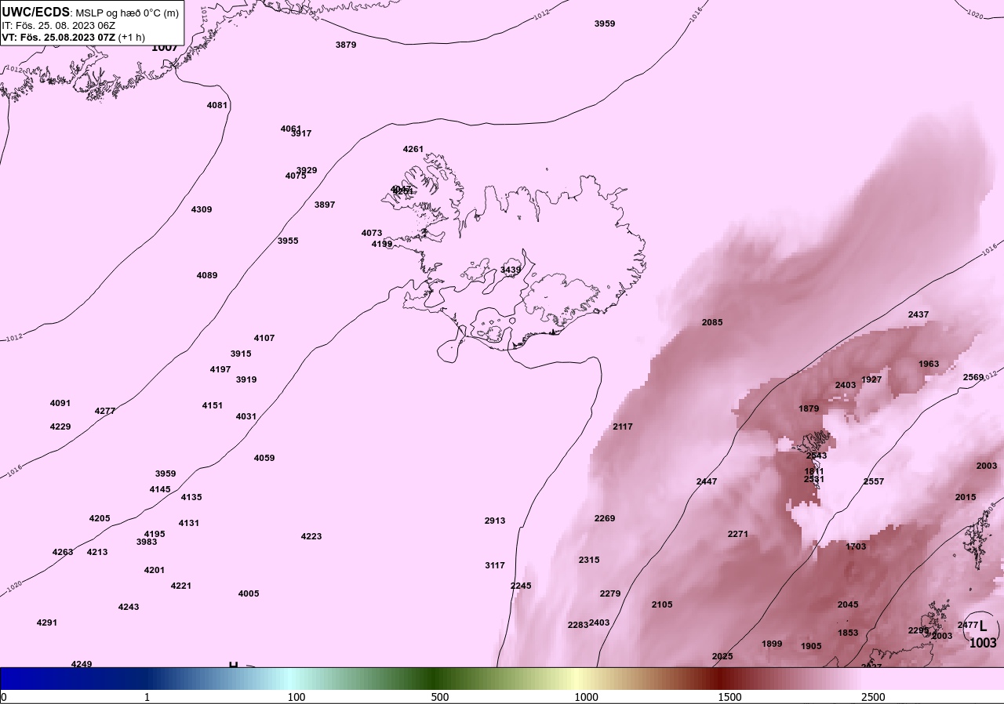This screenshot has width=1004, height=704.
Task: Click the 4145 height value
Action: (160, 489)
